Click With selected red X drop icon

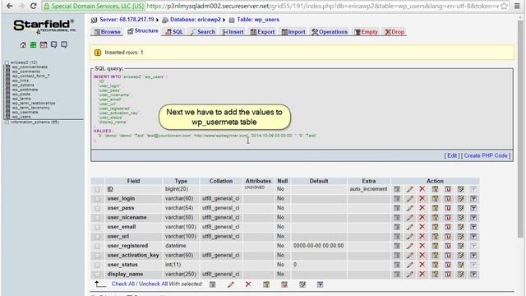coord(248,284)
